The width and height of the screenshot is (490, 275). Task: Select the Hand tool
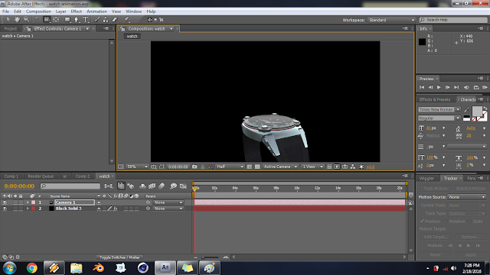[x=17, y=20]
